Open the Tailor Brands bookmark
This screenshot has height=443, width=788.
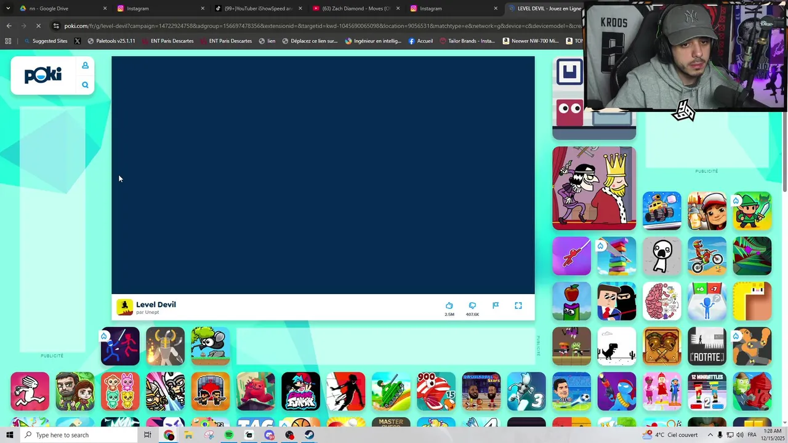click(x=467, y=41)
